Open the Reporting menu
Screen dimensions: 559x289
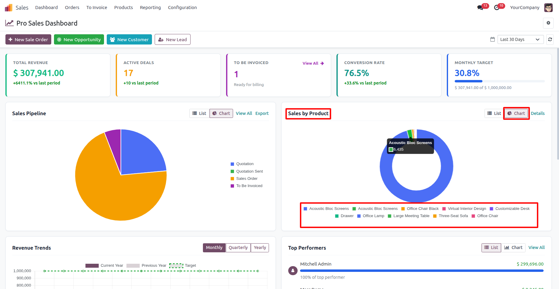pyautogui.click(x=150, y=8)
